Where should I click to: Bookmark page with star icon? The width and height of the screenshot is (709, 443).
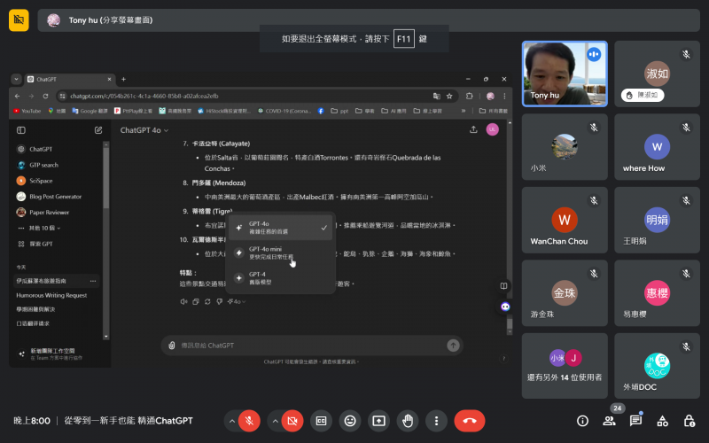click(449, 96)
